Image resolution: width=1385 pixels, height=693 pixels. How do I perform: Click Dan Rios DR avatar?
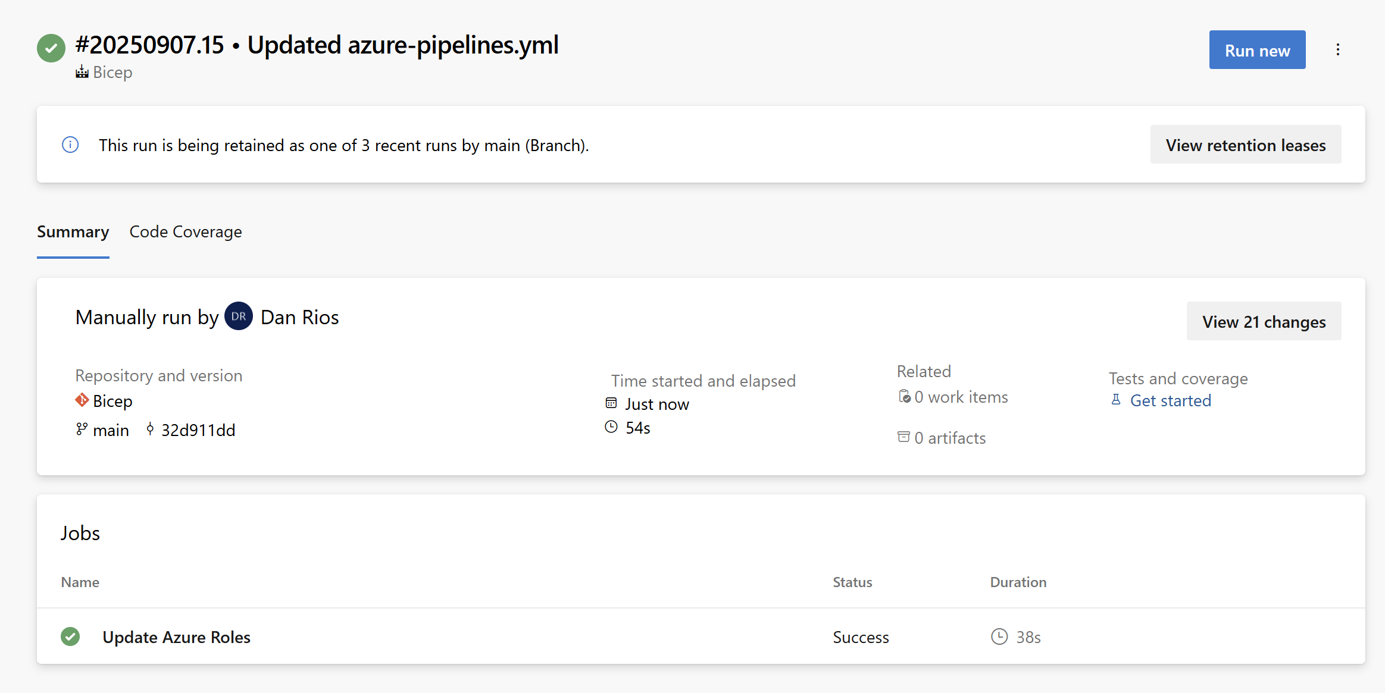tap(239, 316)
